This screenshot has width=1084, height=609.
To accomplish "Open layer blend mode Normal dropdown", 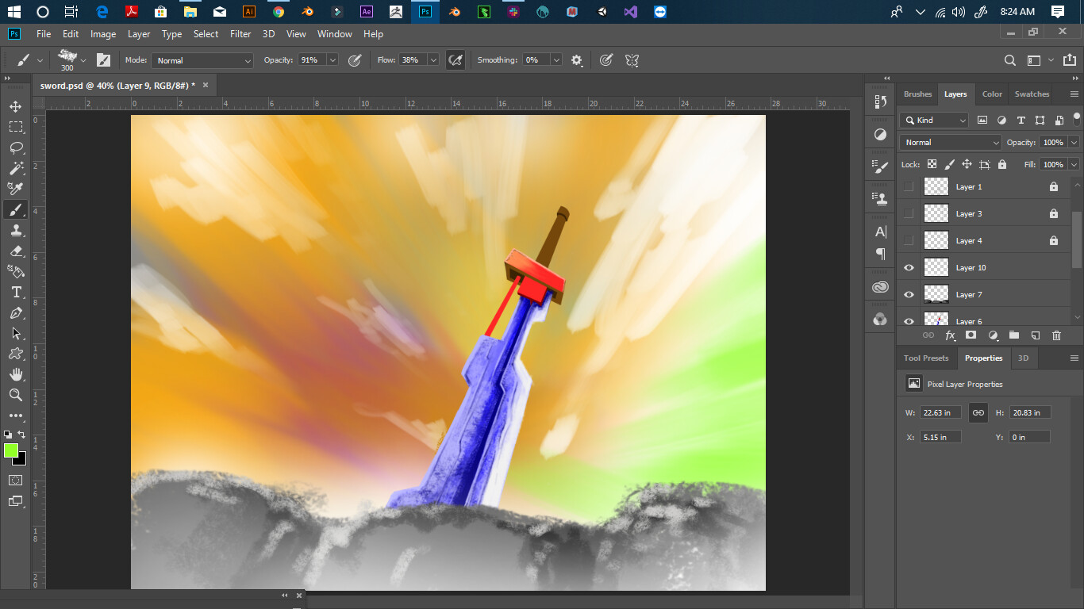I will [951, 143].
